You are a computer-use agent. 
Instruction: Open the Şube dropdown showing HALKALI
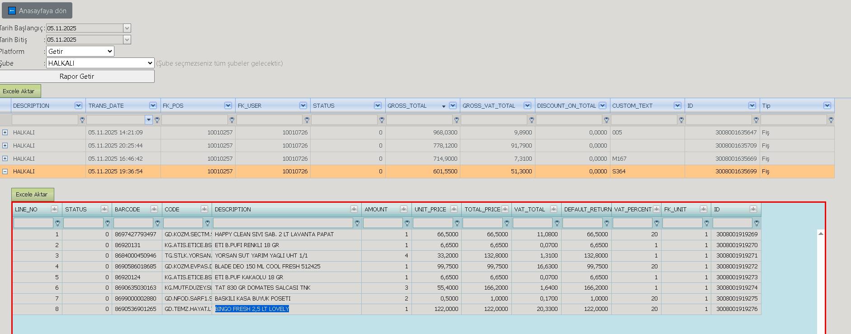pyautogui.click(x=100, y=63)
